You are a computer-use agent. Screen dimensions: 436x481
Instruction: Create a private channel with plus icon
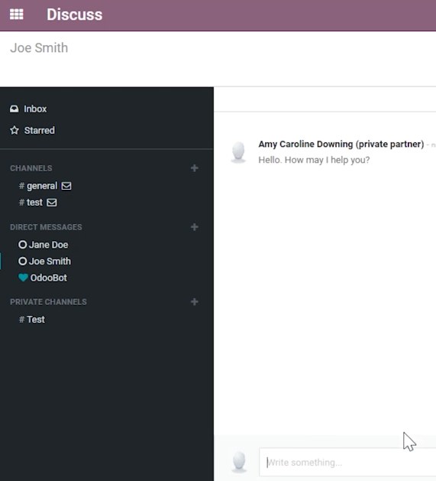[x=194, y=302]
